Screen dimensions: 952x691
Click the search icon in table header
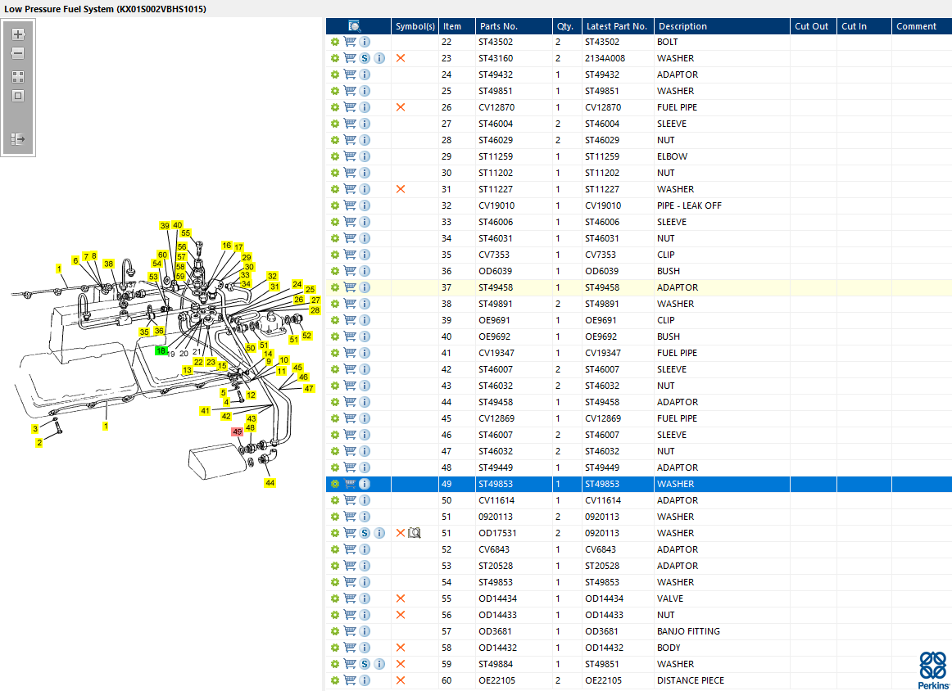(x=355, y=26)
